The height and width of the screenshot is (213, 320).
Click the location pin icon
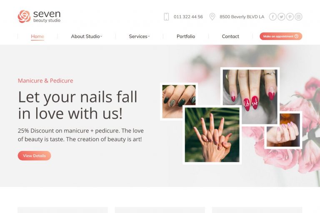[x=212, y=17]
